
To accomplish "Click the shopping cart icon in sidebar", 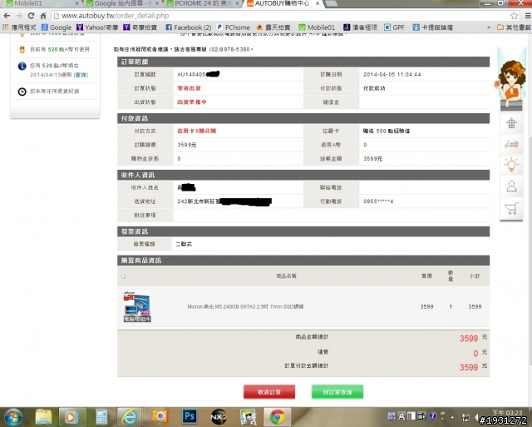I will click(x=511, y=208).
